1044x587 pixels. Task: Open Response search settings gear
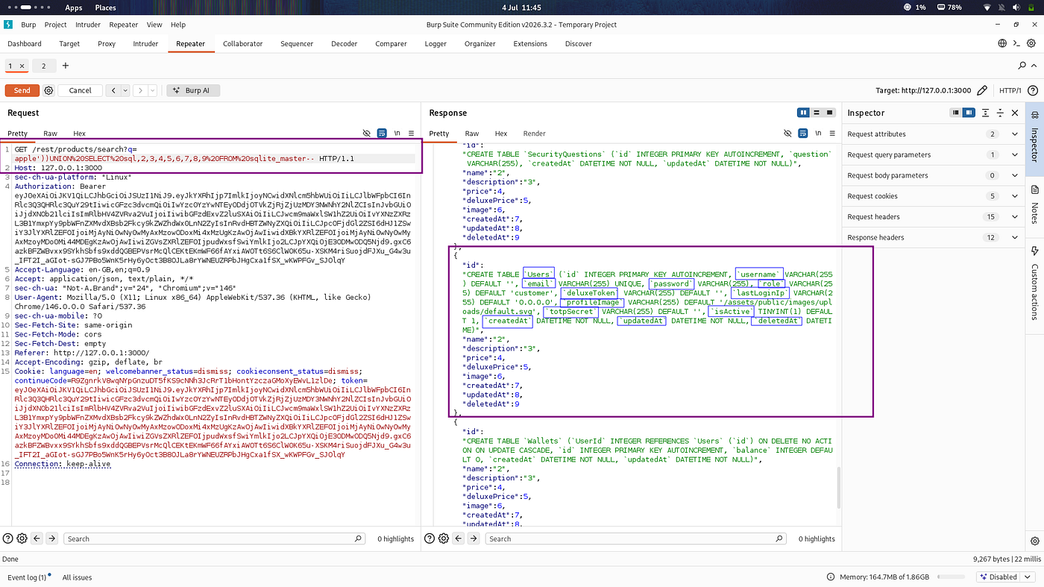pyautogui.click(x=444, y=538)
